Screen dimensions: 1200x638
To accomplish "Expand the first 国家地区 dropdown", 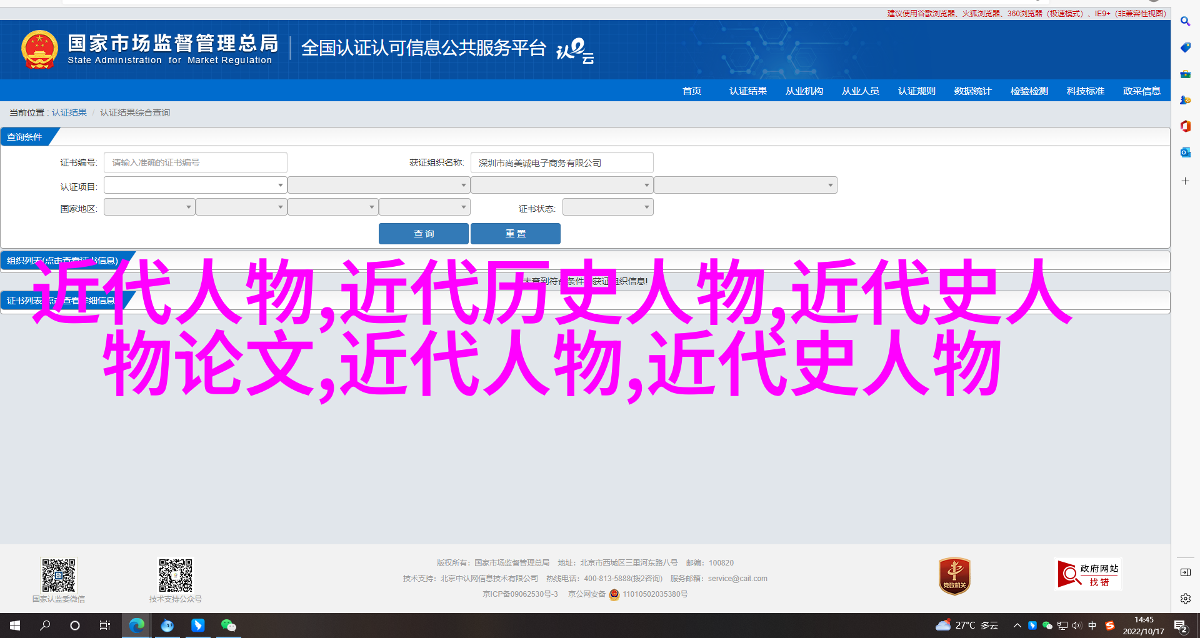I will click(x=149, y=207).
